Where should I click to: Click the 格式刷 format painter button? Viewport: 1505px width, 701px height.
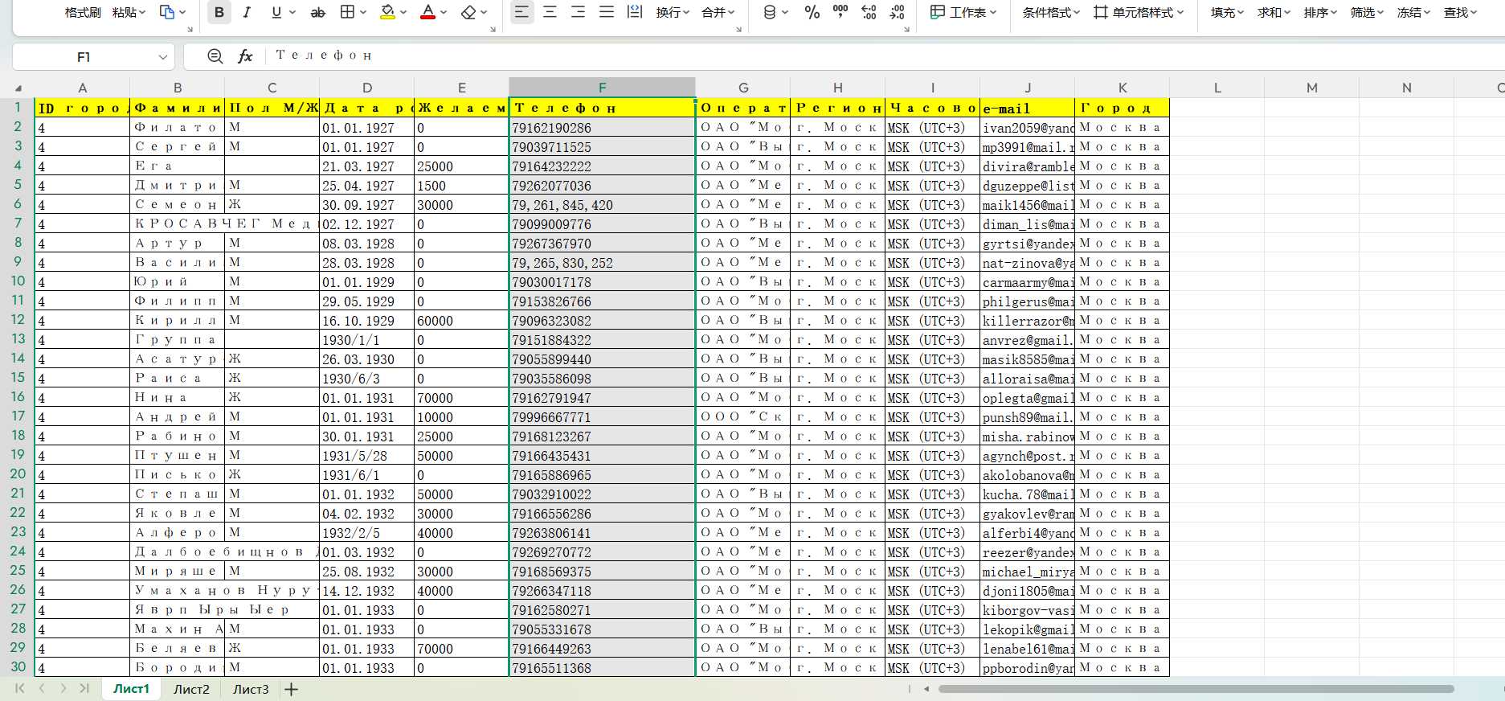coord(83,12)
